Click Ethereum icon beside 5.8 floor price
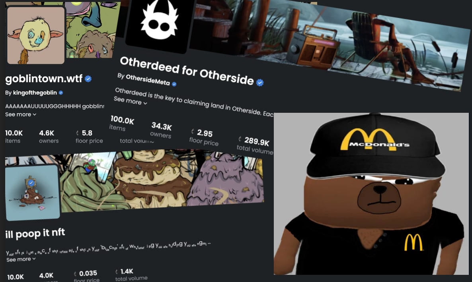 click(77, 133)
